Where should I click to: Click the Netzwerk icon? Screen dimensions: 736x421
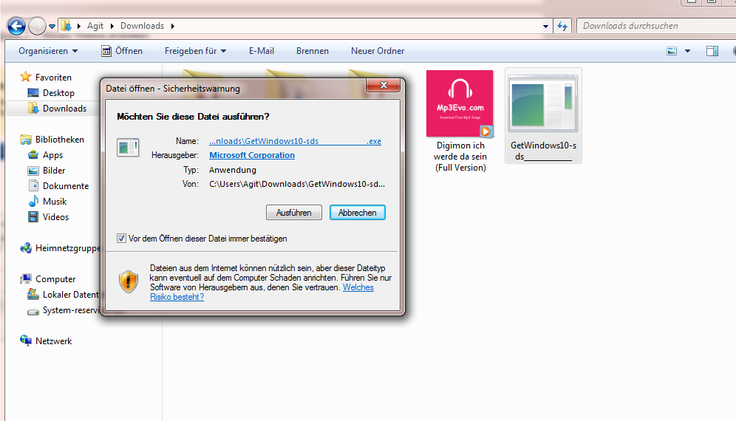tap(26, 340)
